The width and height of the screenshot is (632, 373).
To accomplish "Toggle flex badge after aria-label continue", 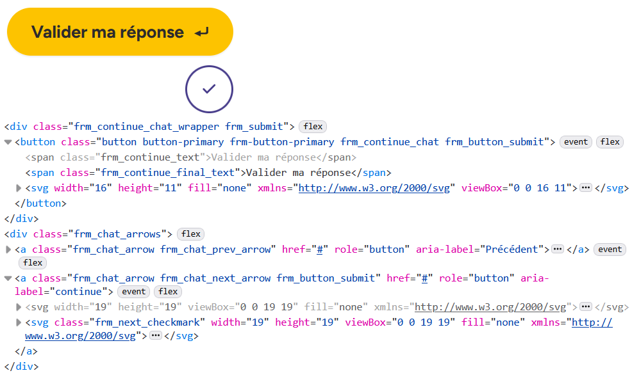I will point(168,292).
